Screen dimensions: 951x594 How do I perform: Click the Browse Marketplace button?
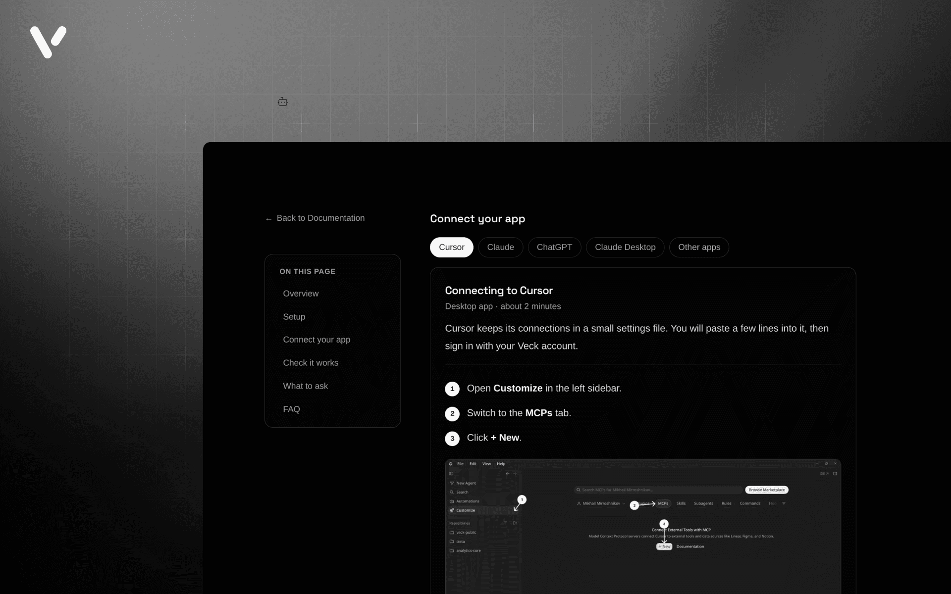point(767,490)
